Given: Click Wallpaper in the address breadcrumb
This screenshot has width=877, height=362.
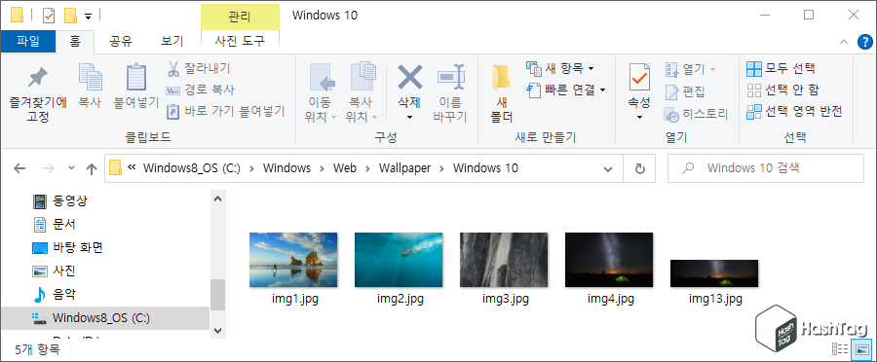Looking at the screenshot, I should tap(405, 168).
